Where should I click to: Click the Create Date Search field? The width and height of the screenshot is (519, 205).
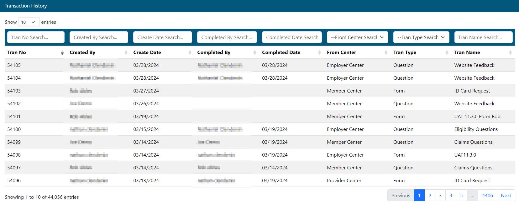point(162,37)
